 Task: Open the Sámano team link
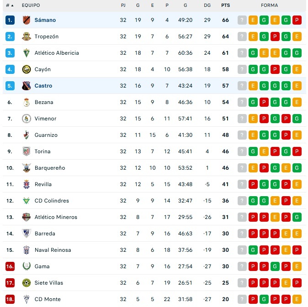pyautogui.click(x=45, y=20)
